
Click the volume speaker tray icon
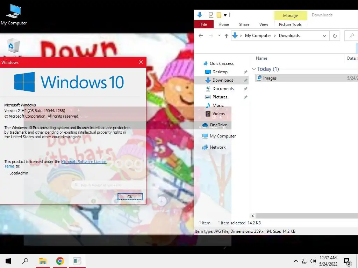313,261
